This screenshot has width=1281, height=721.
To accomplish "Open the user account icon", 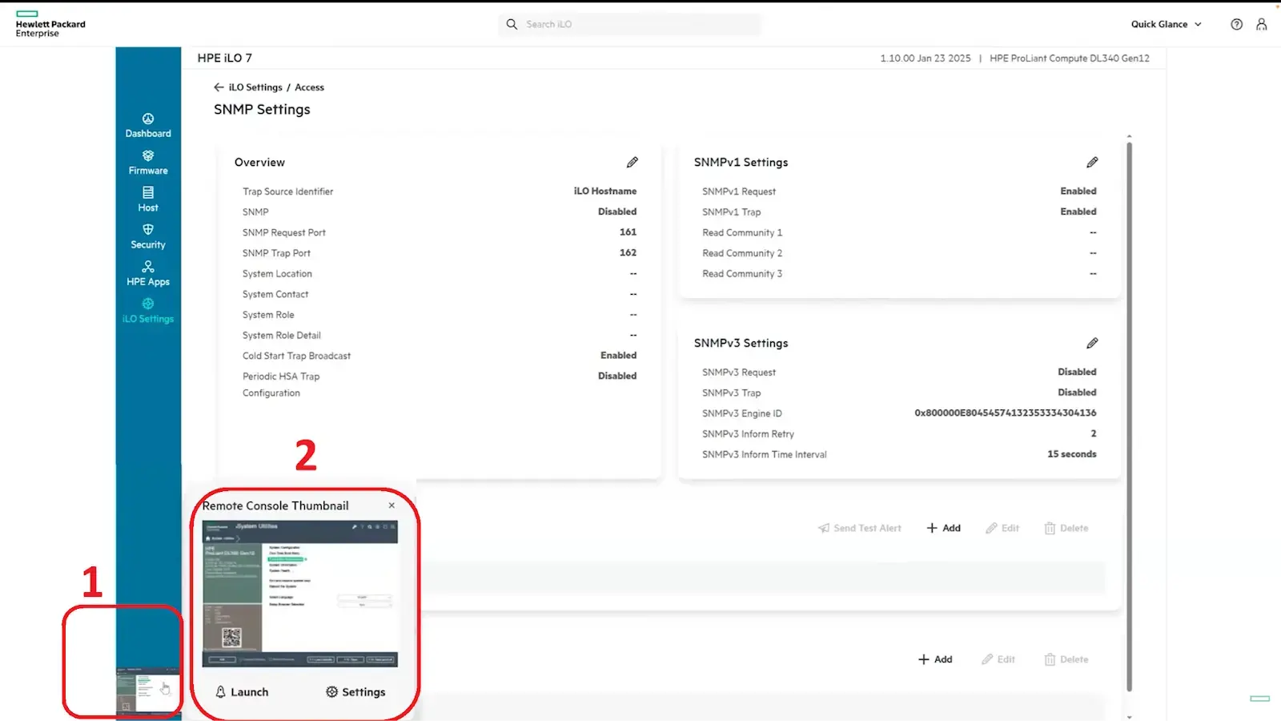I will [1262, 24].
